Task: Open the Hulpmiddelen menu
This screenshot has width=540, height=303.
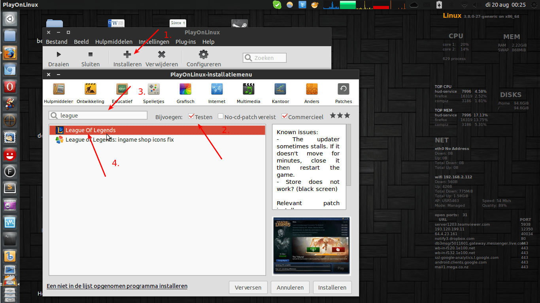Action: [114, 41]
